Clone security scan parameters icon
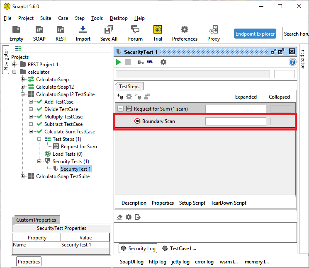 pyautogui.click(x=147, y=97)
